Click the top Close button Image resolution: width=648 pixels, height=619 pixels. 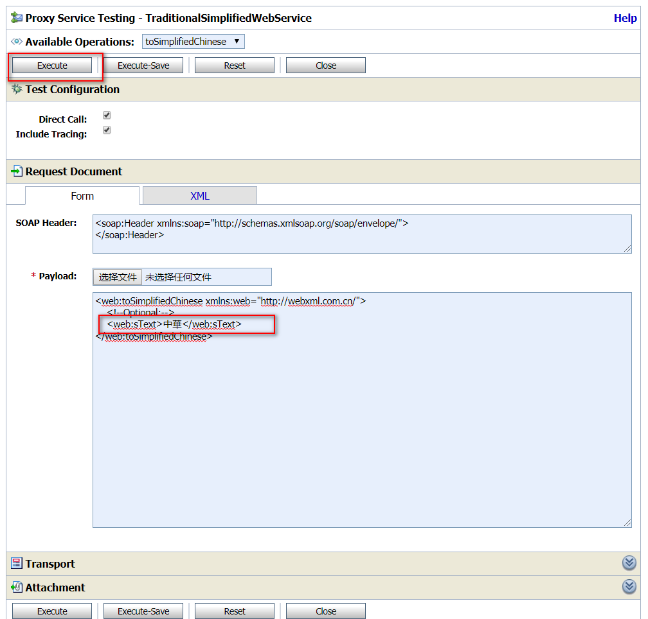click(326, 65)
